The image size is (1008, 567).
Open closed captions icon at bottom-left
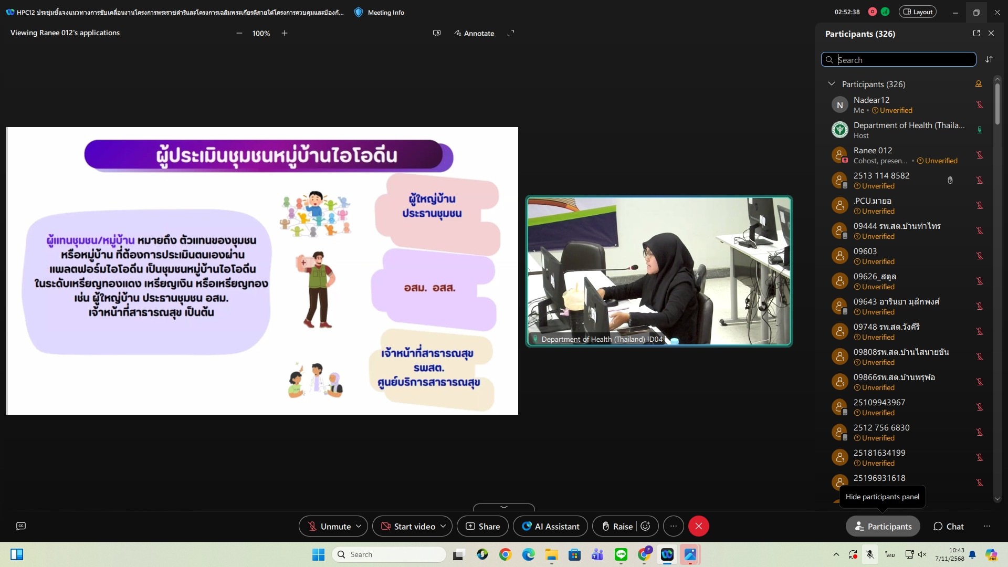21,526
